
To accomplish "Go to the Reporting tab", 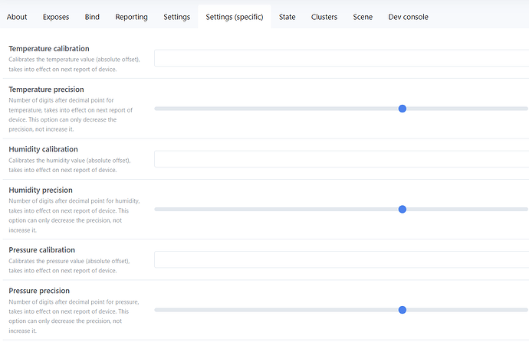I will click(131, 17).
